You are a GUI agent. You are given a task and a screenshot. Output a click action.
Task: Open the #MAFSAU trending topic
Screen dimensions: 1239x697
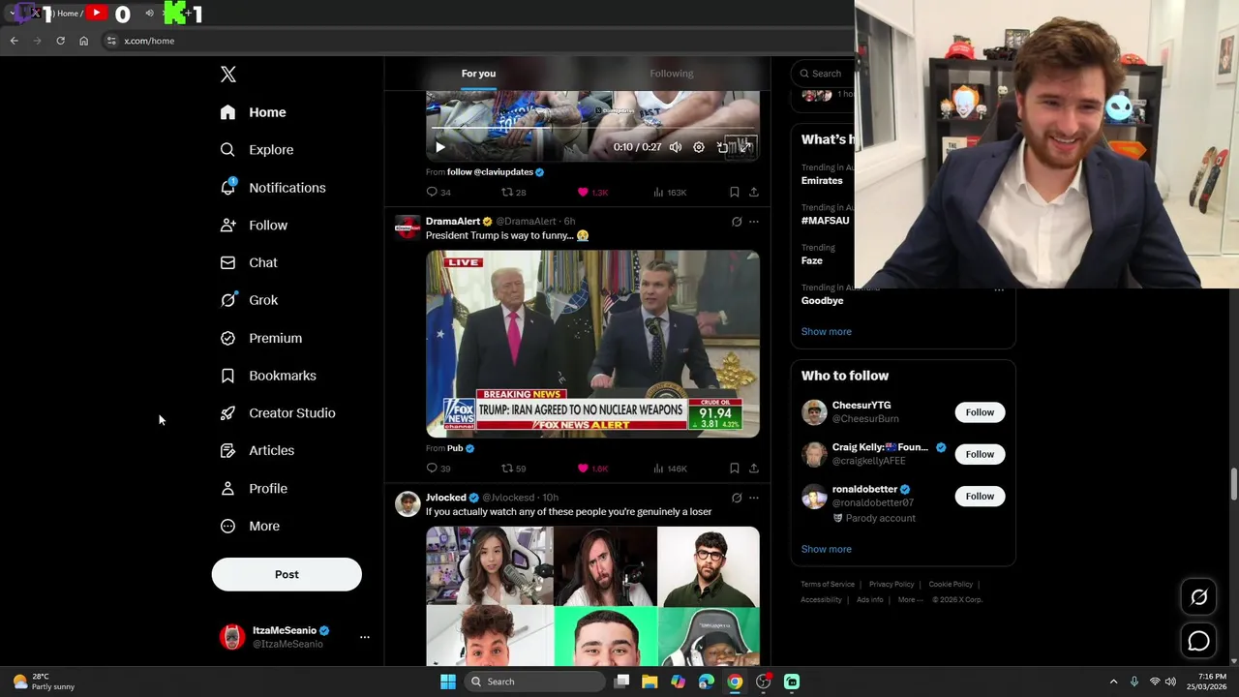[825, 221]
